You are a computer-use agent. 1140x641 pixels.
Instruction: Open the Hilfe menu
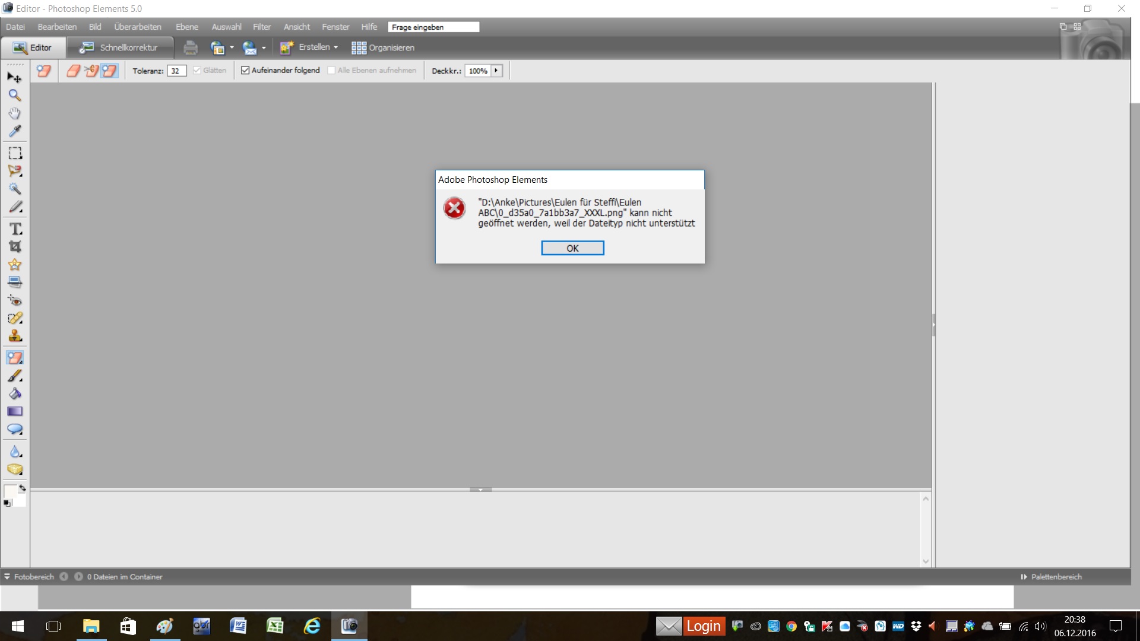369,27
